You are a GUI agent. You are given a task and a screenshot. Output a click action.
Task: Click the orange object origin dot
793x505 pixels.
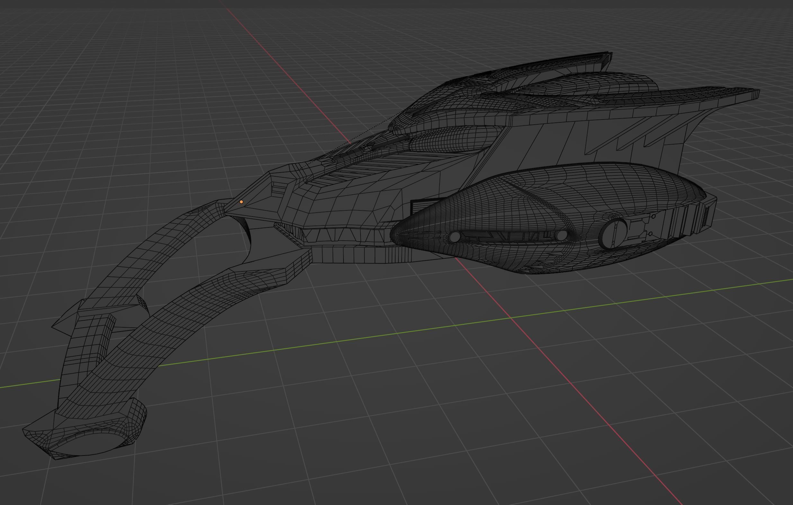point(241,202)
